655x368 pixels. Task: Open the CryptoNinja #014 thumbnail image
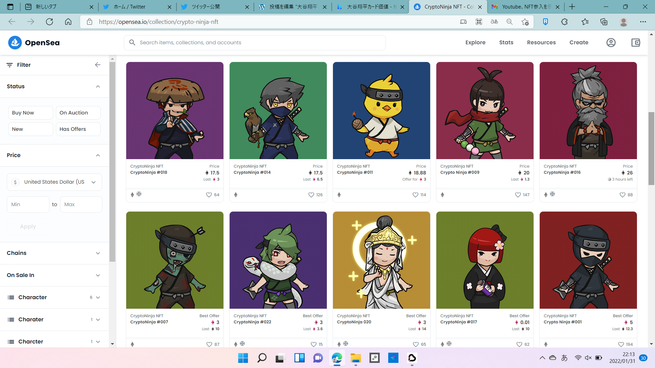[278, 110]
